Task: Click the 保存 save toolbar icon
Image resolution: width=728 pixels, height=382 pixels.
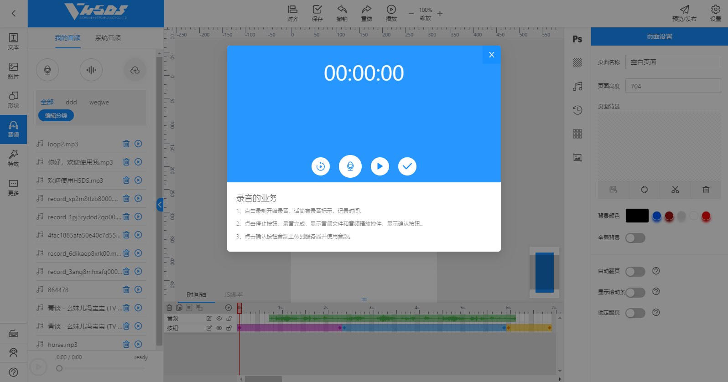Action: tap(317, 13)
